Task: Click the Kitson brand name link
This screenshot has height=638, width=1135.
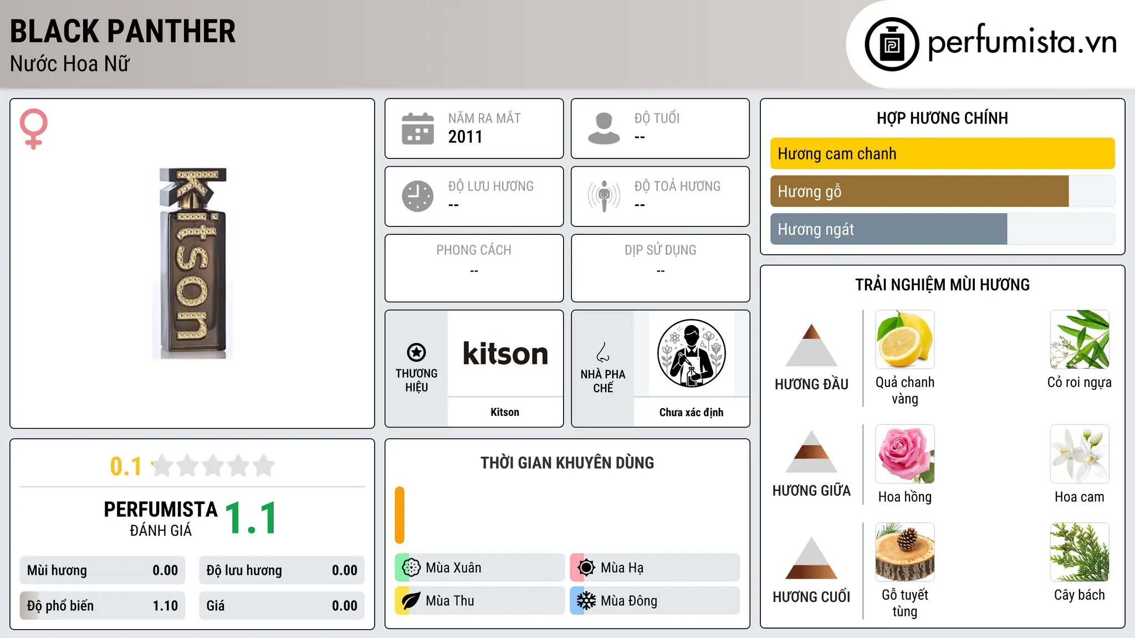Action: click(x=505, y=412)
